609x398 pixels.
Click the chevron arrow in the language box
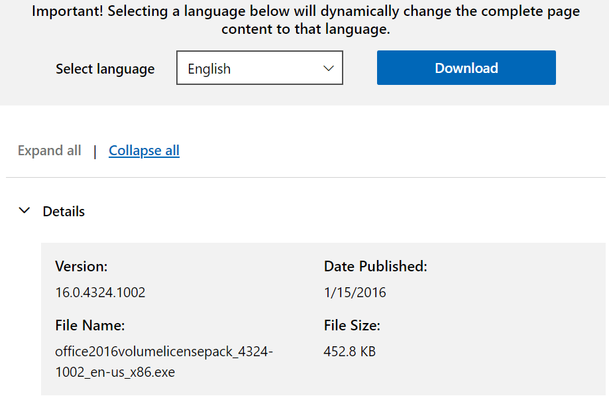point(328,69)
